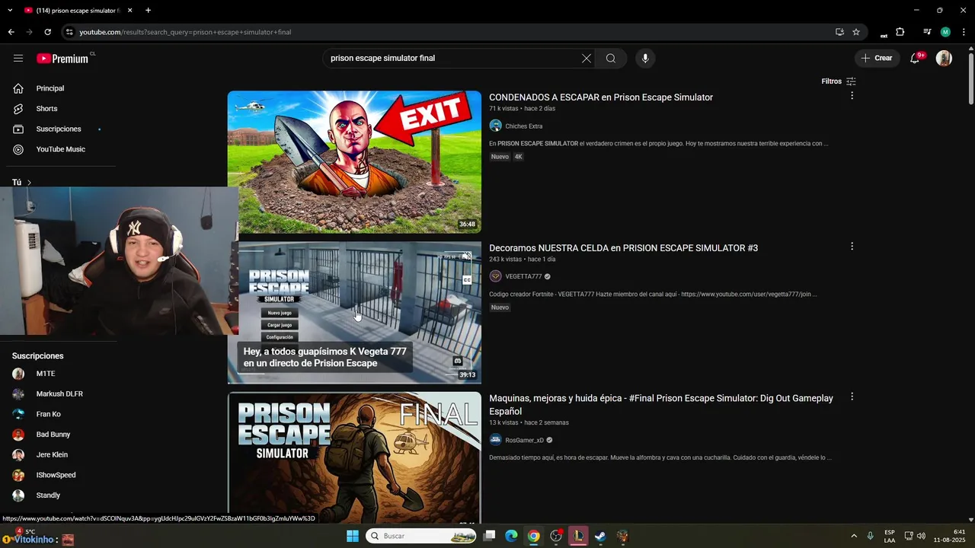
Task: Click the Chrome address bar URL
Action: [x=185, y=32]
